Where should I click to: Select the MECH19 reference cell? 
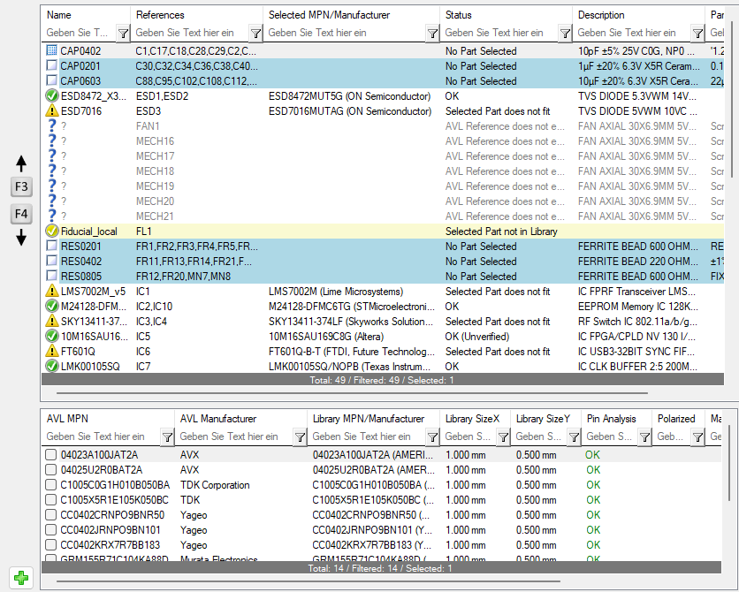(155, 186)
